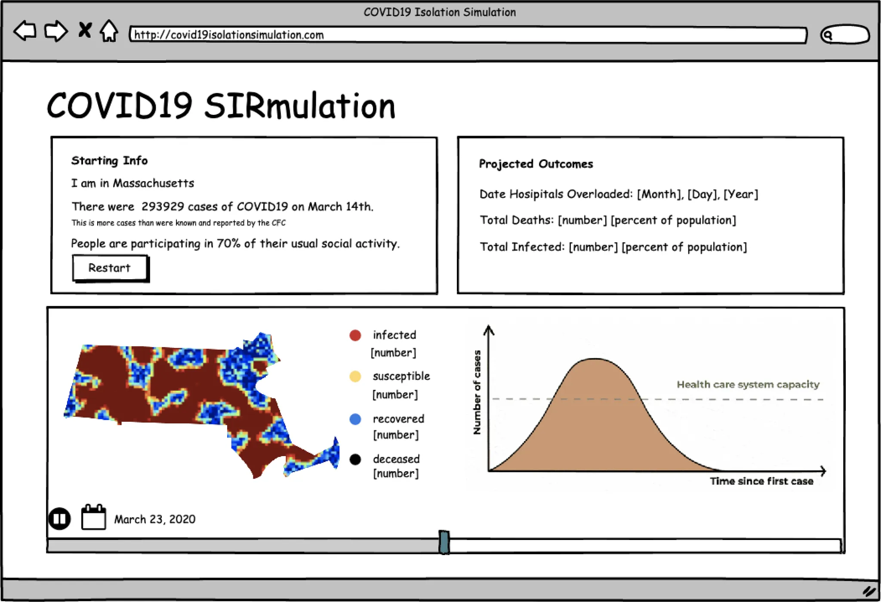The image size is (881, 602).
Task: Click the unfilled timeline track portion
Action: [x=645, y=546]
